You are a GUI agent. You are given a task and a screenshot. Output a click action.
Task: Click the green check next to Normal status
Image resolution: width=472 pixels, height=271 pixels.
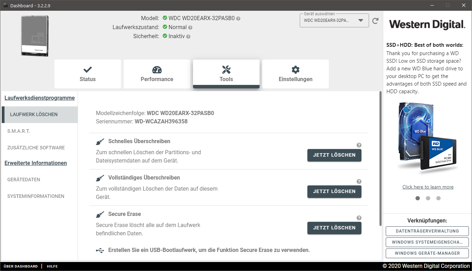pyautogui.click(x=165, y=27)
